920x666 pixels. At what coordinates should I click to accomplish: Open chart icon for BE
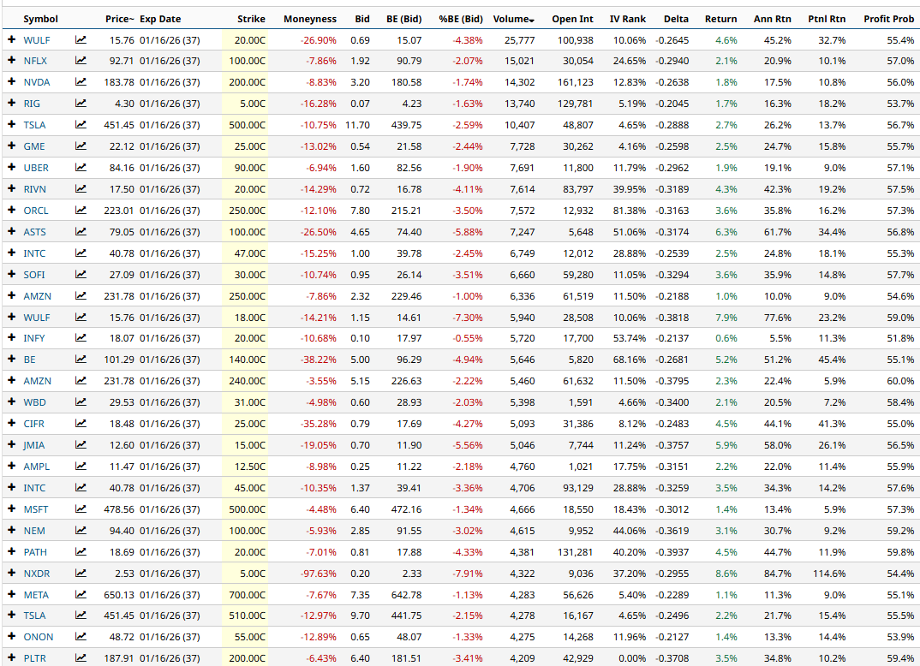click(81, 360)
